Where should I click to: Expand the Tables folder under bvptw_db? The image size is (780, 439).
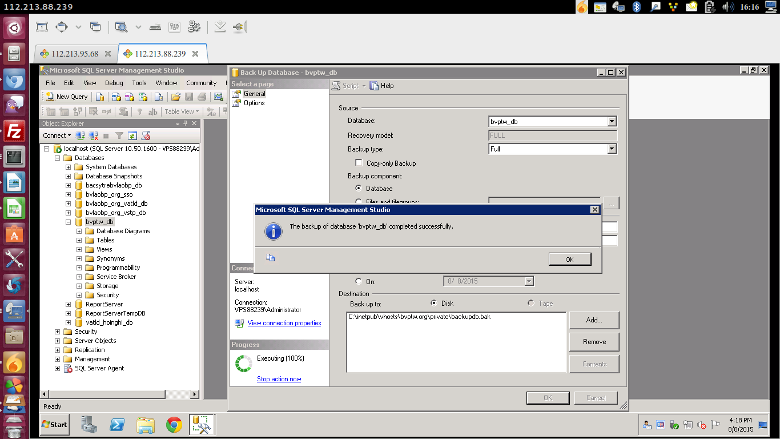(x=79, y=240)
